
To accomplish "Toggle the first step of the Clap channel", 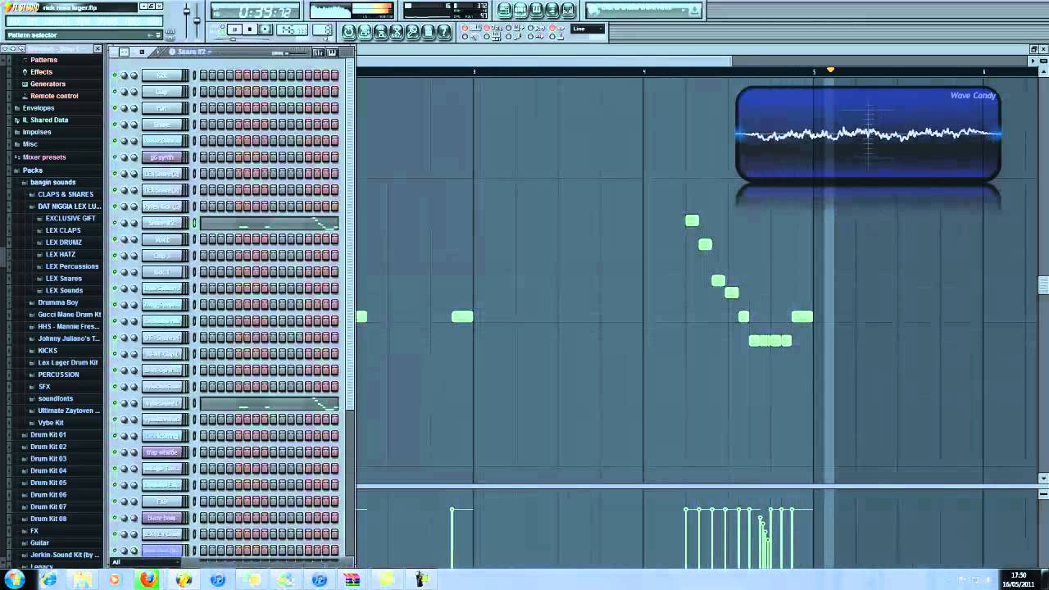I will pyautogui.click(x=203, y=92).
